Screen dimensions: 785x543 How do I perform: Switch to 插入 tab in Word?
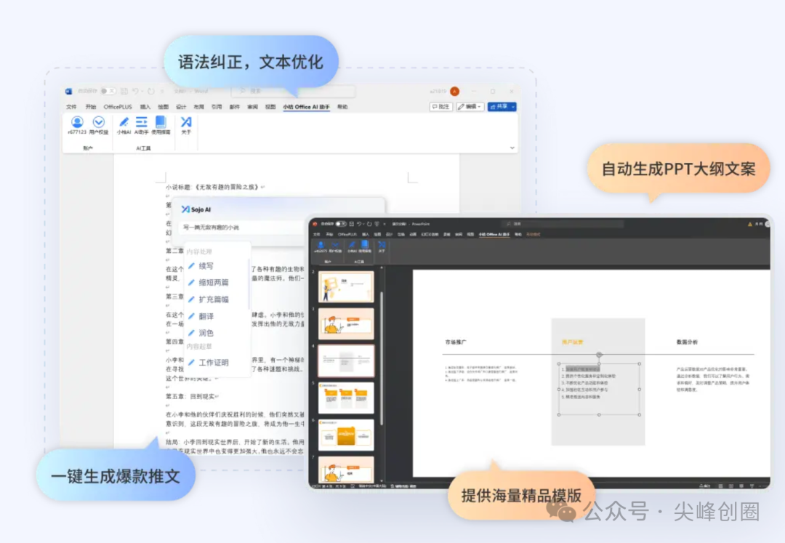pos(145,107)
